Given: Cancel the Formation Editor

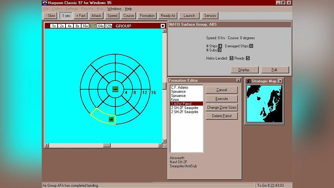Looking at the screenshot, I should (x=222, y=90).
